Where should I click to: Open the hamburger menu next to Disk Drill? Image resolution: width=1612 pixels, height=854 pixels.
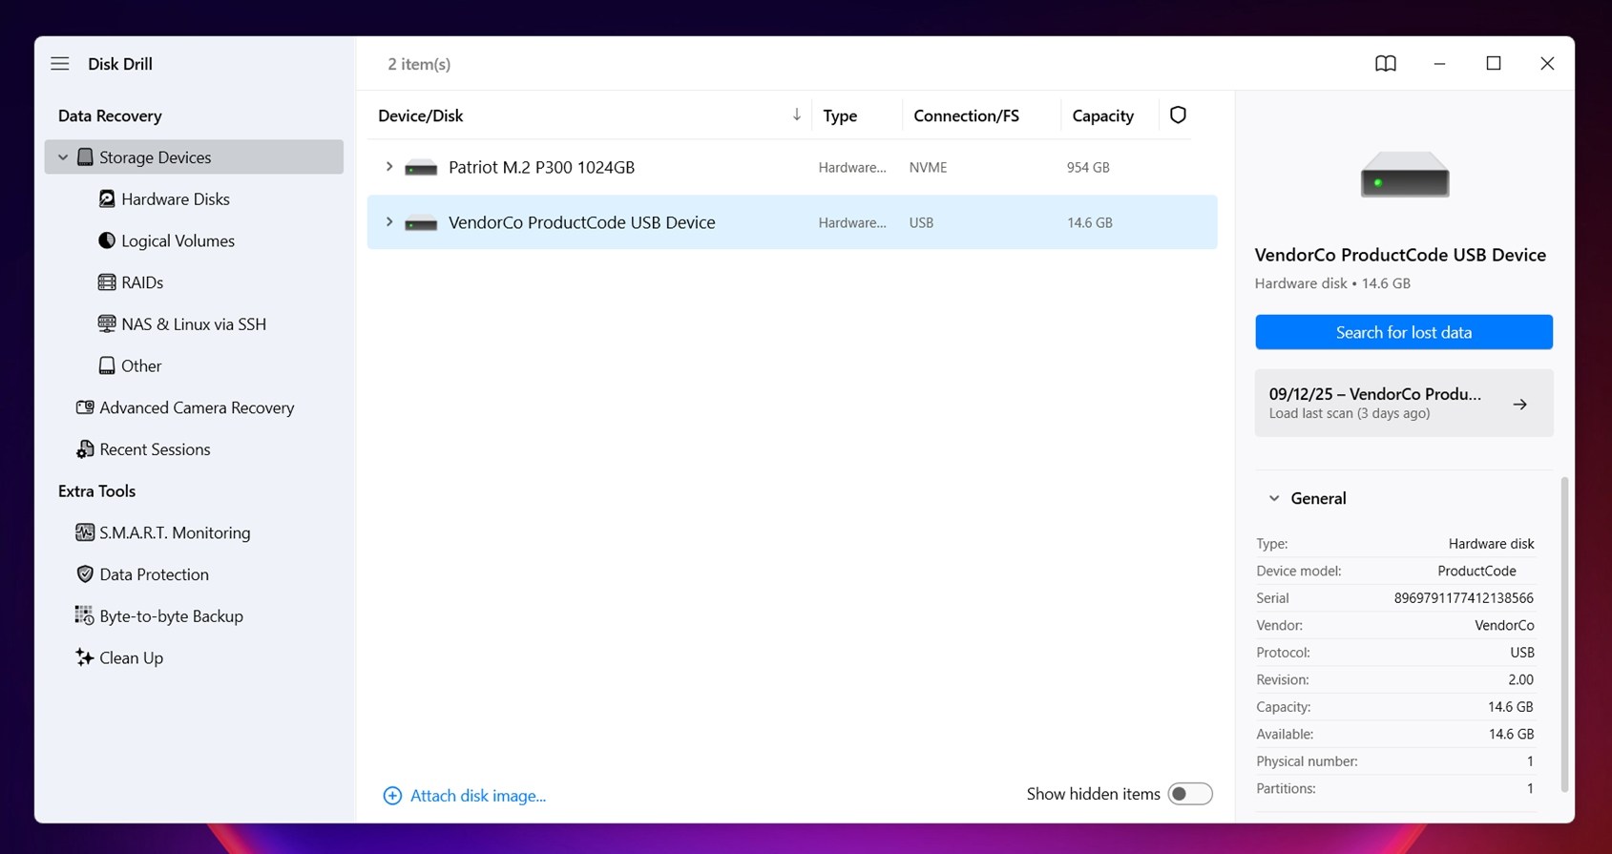60,64
